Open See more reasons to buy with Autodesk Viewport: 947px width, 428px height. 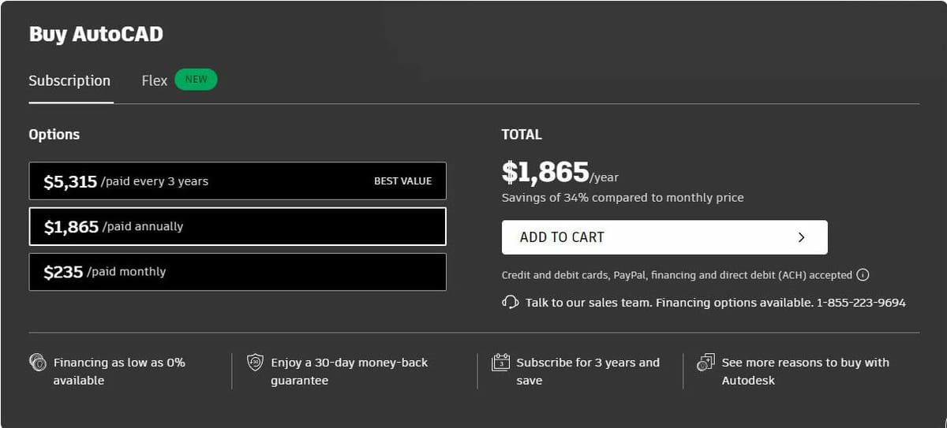(806, 371)
